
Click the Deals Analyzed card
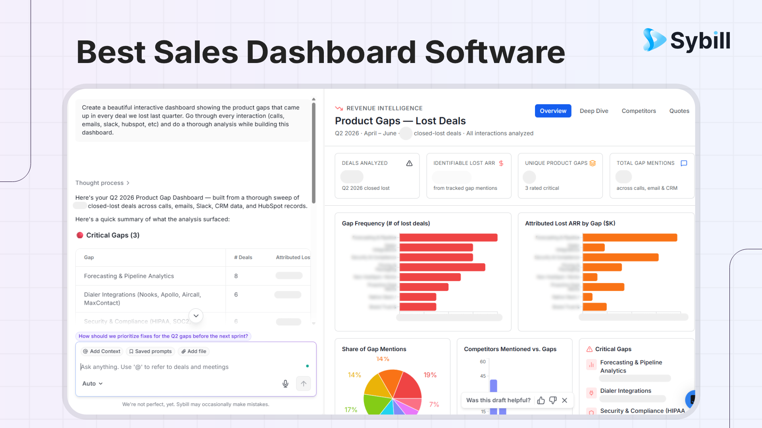click(x=377, y=176)
